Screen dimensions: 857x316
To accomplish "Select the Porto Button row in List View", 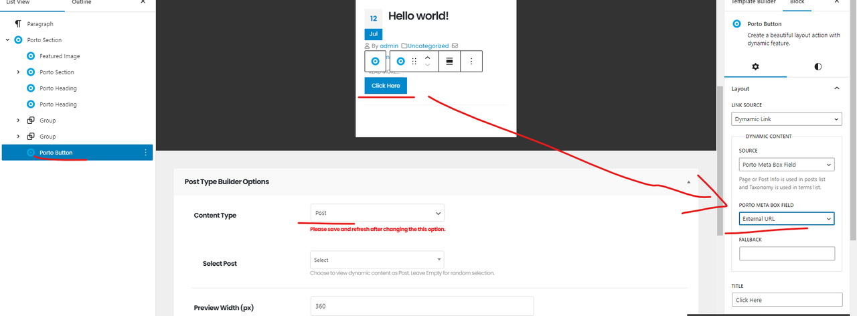I will pos(77,153).
